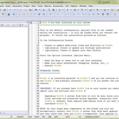Viewport: 119px width, 119px height.
Task: Click the blue bookmark icon beside line 1
Action: (31, 23)
